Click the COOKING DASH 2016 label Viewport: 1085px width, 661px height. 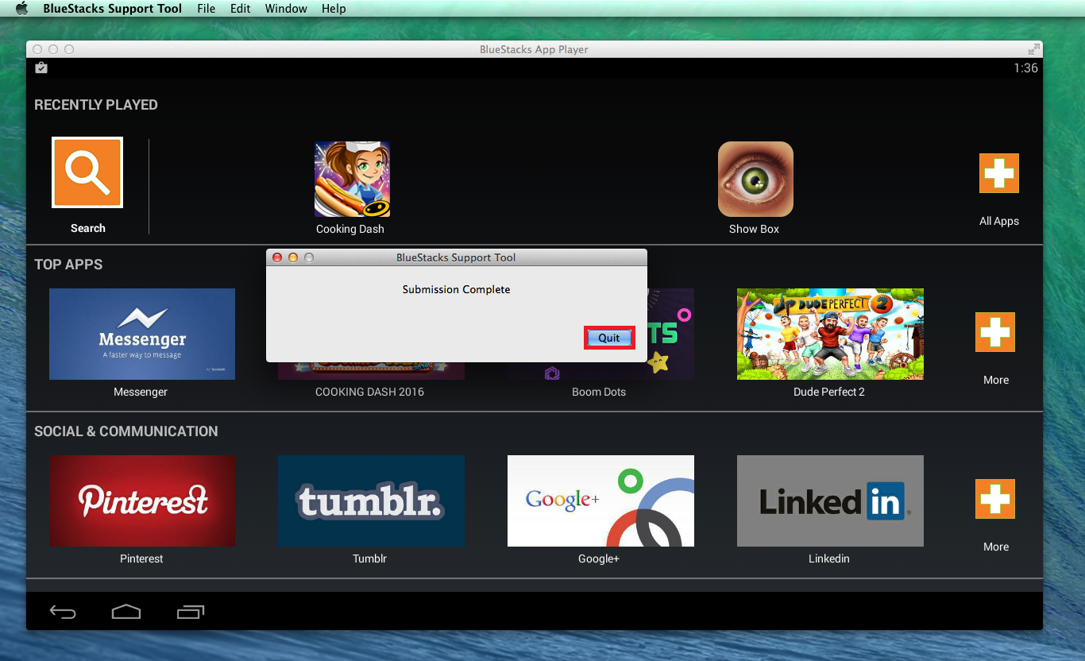[369, 392]
